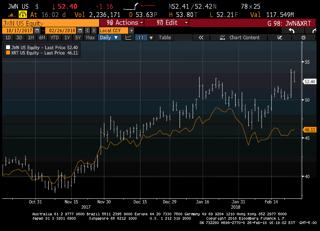The width and height of the screenshot is (320, 231).
Task: Select the line chart type icon
Action: tap(128, 37)
